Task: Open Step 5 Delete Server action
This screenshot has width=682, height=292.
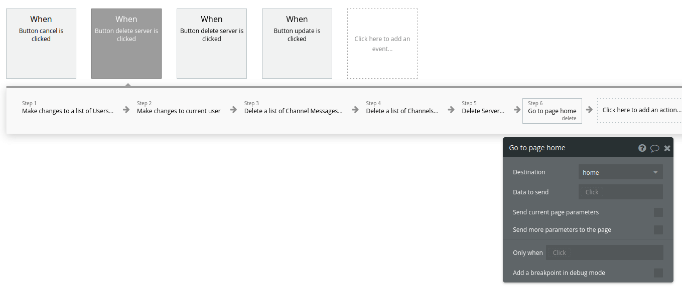Action: click(x=483, y=108)
